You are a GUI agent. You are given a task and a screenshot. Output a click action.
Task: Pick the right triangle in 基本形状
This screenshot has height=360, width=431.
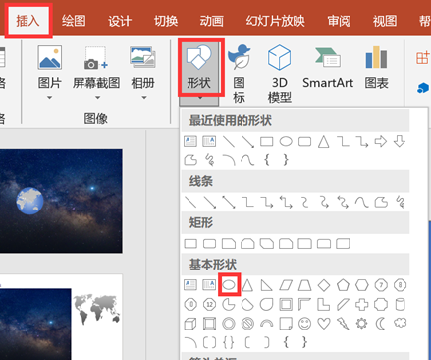(267, 285)
